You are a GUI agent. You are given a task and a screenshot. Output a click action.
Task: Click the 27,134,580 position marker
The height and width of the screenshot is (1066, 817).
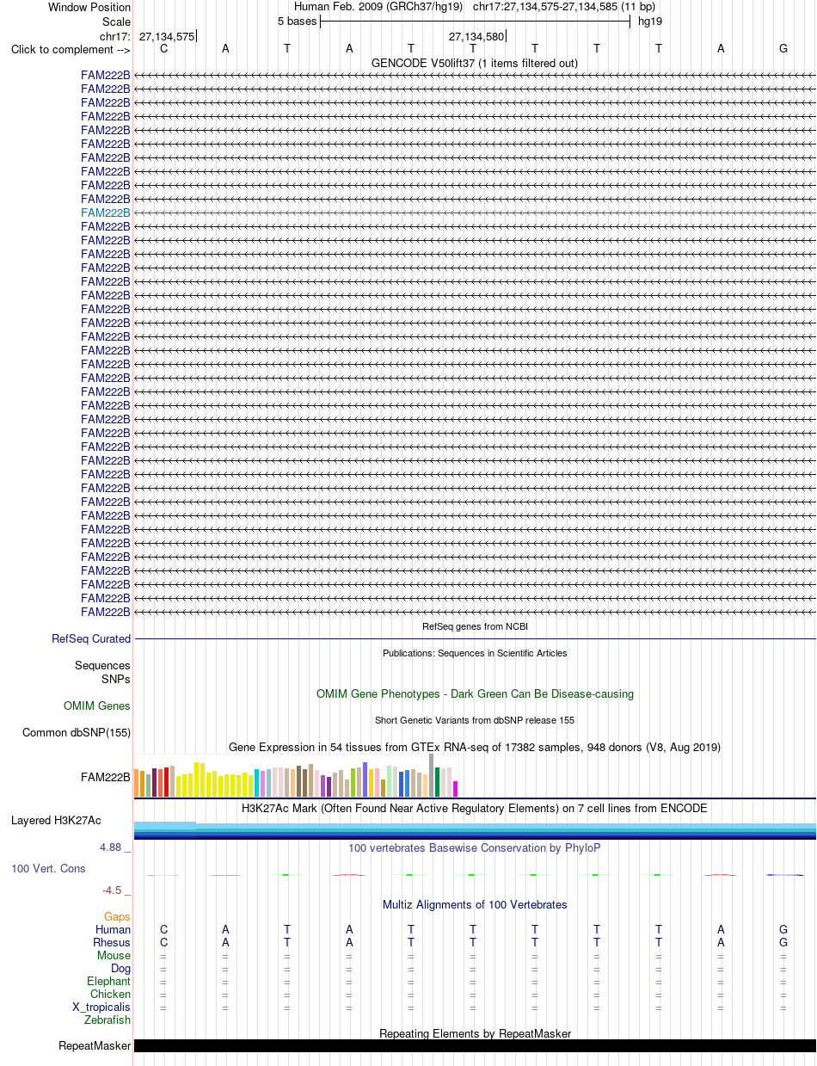(476, 36)
